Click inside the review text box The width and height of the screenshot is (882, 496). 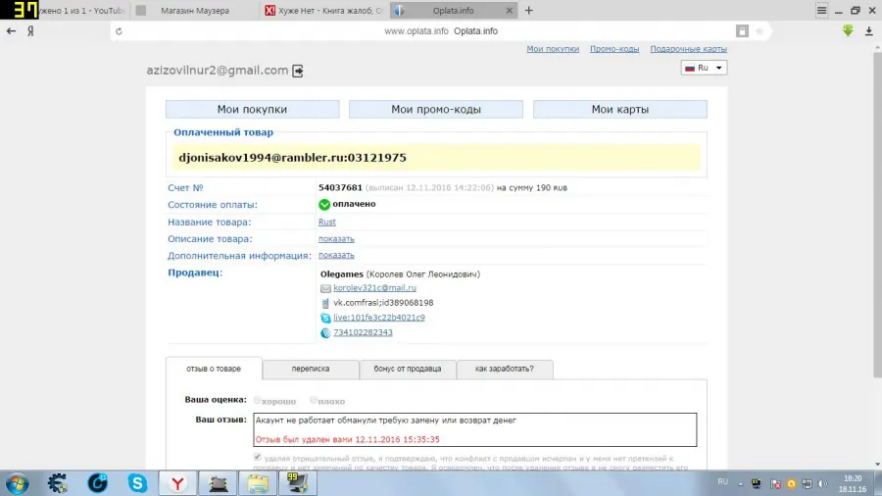(x=474, y=429)
